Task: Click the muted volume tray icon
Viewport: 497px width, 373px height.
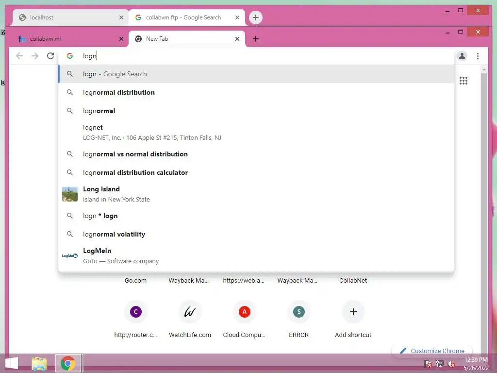Action: click(451, 363)
